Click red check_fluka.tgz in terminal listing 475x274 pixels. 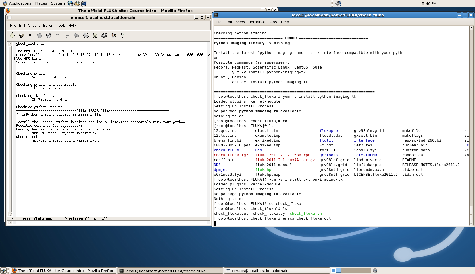tap(231, 155)
